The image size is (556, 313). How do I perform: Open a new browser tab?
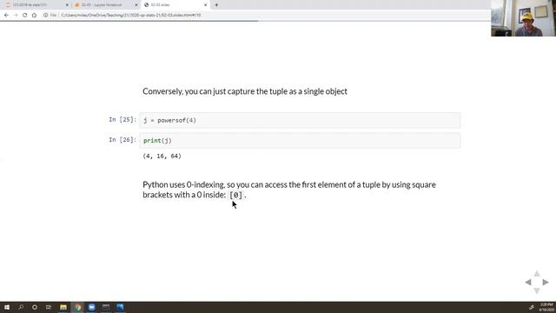(216, 5)
